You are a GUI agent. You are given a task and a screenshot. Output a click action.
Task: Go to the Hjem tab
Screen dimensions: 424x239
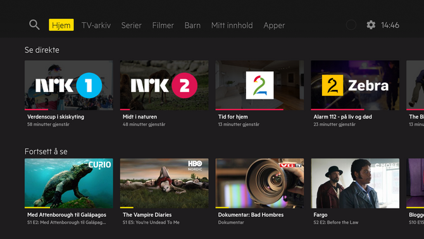click(x=61, y=25)
